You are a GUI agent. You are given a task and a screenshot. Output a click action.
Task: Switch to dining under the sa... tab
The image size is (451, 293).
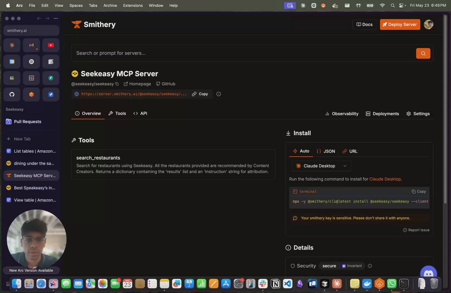point(31,163)
